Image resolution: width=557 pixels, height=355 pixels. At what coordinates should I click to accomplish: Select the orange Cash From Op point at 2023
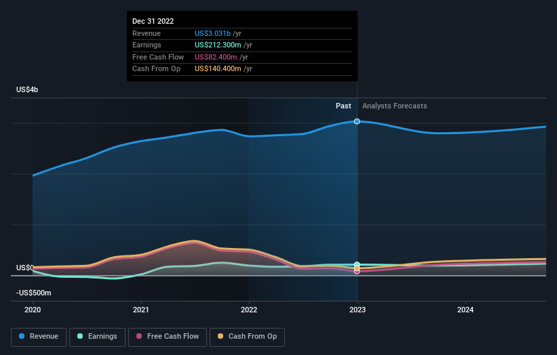[x=357, y=268]
